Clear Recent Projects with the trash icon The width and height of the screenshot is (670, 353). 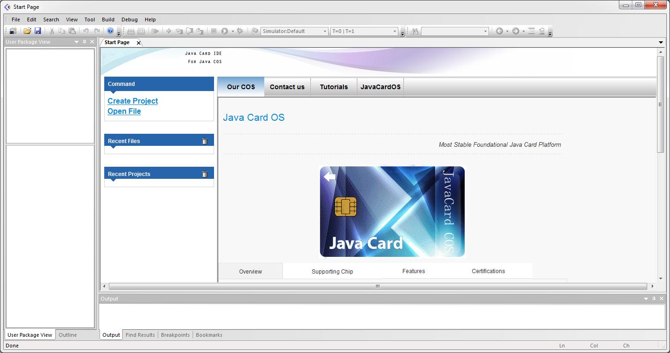[205, 174]
